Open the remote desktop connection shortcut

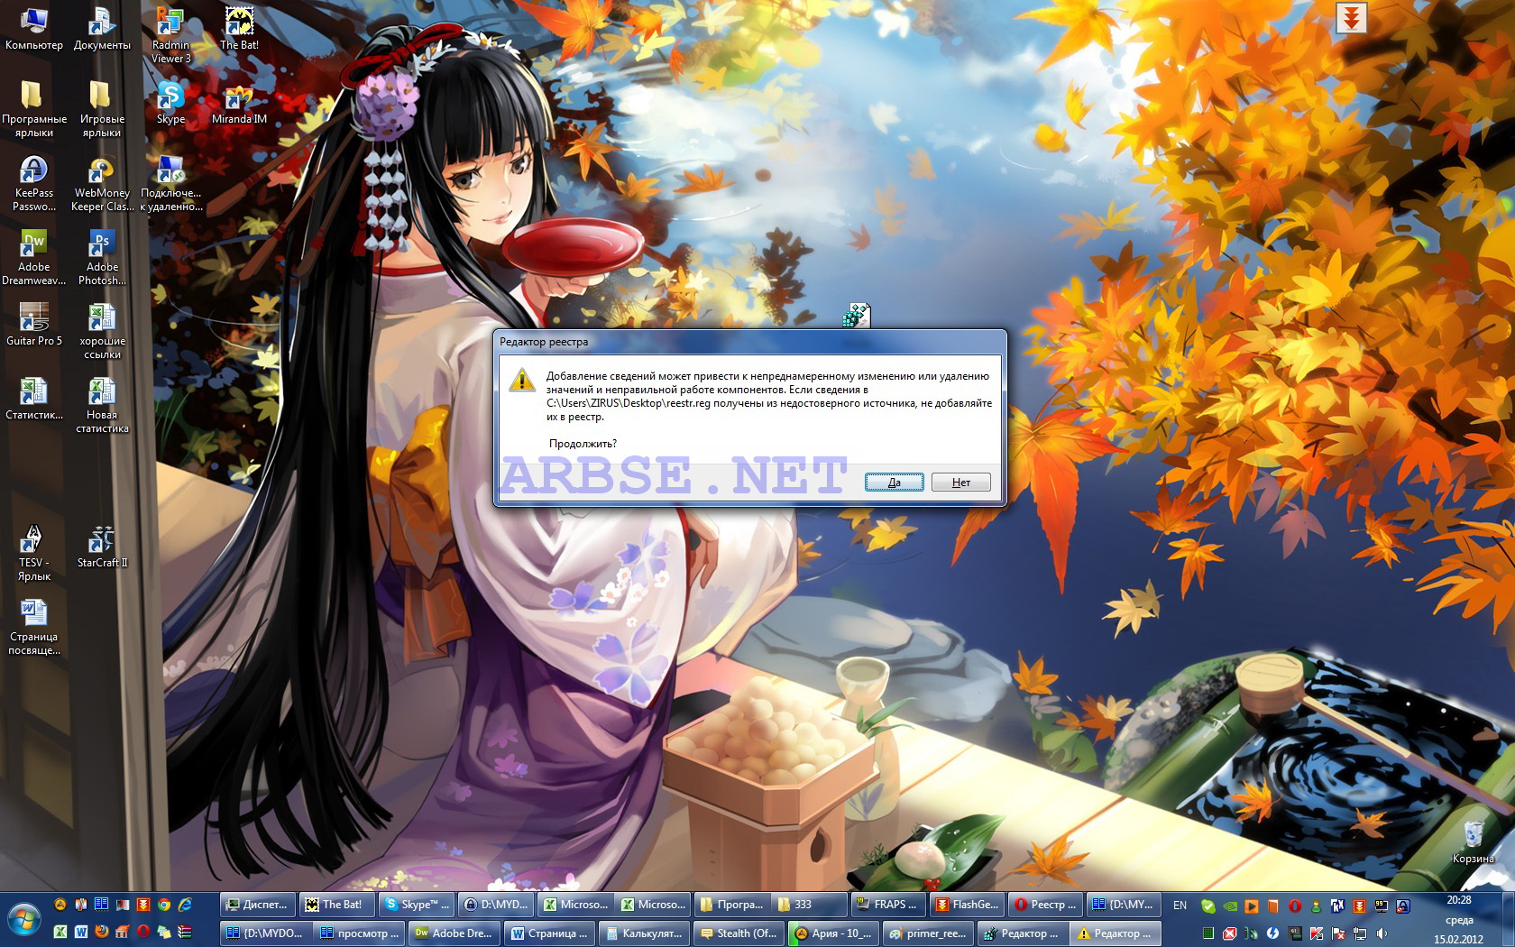pos(170,183)
